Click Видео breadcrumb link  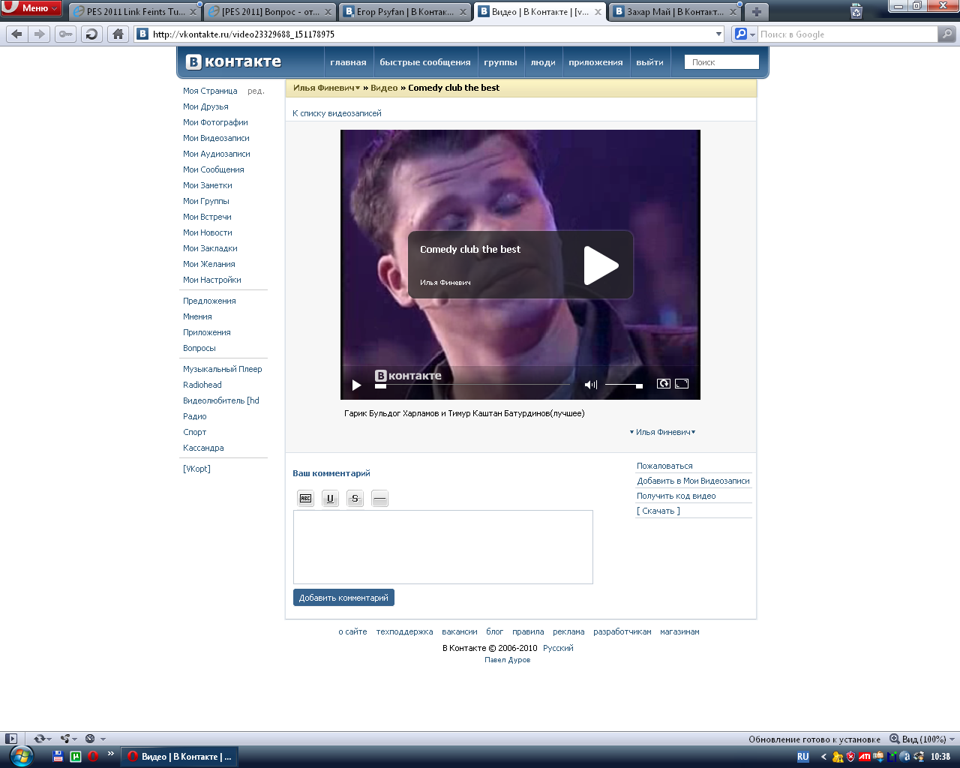click(384, 88)
